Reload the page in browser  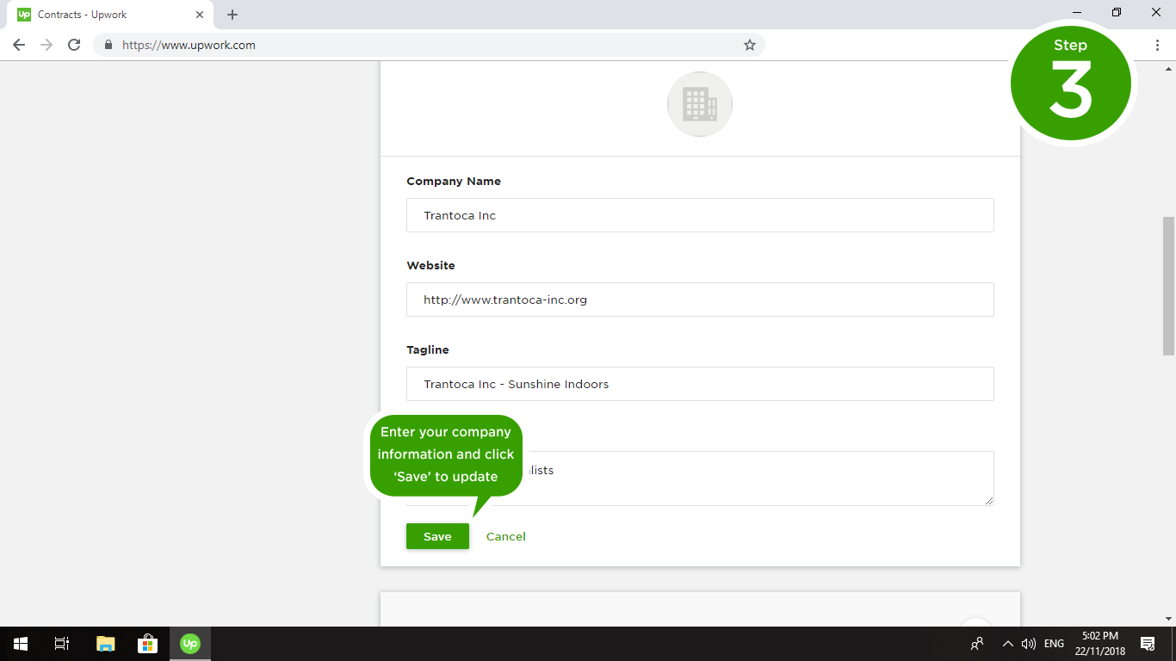pos(74,45)
